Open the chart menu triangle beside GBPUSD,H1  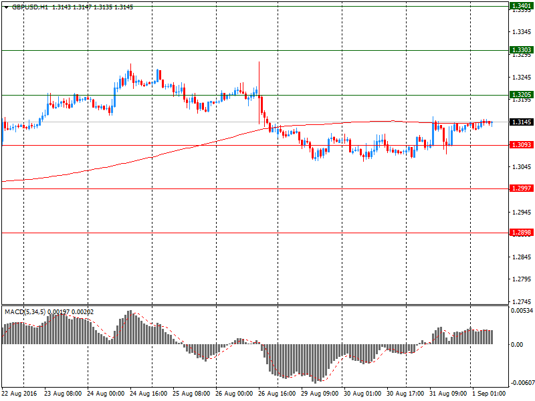tap(6, 7)
